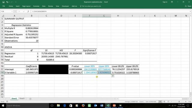
Task: Click the macro recording status bar icon
Action: pyautogui.click(x=7, y=101)
